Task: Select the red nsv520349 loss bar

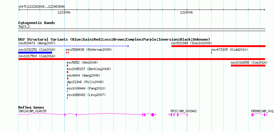Action: (x=219, y=46)
